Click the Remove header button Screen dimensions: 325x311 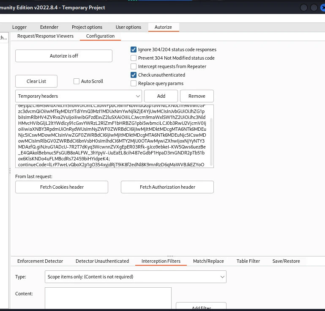[197, 96]
